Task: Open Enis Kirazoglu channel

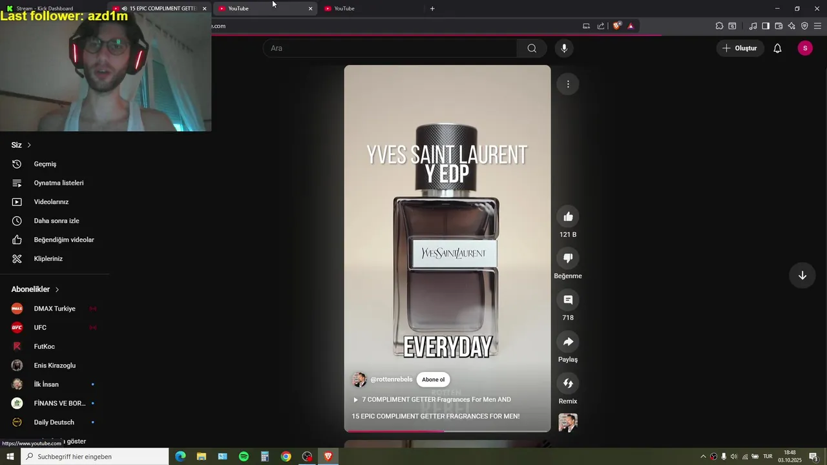Action: point(54,366)
